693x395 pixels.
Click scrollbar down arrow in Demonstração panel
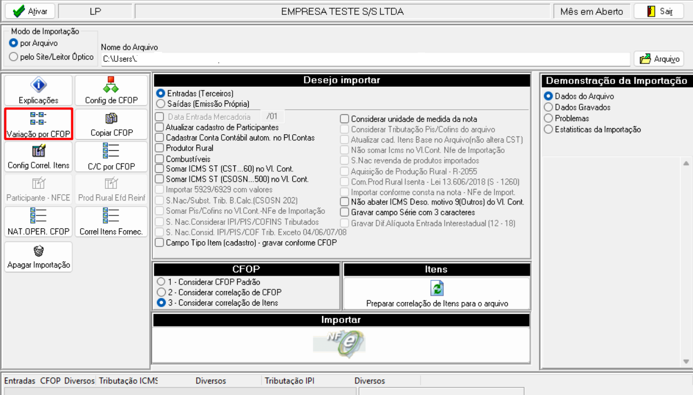point(686,361)
